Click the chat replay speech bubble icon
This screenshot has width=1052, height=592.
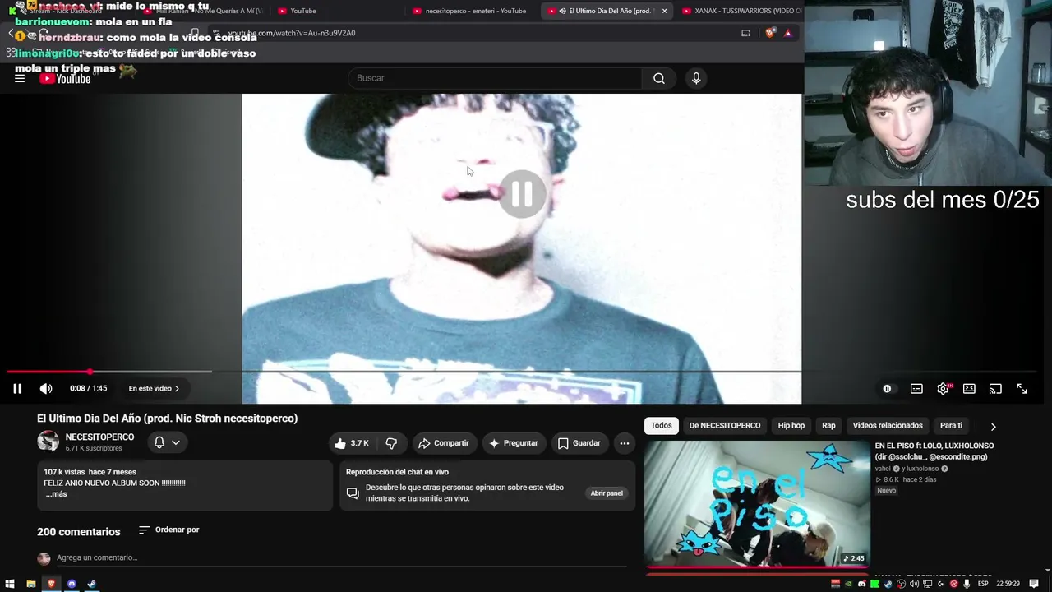coord(353,493)
